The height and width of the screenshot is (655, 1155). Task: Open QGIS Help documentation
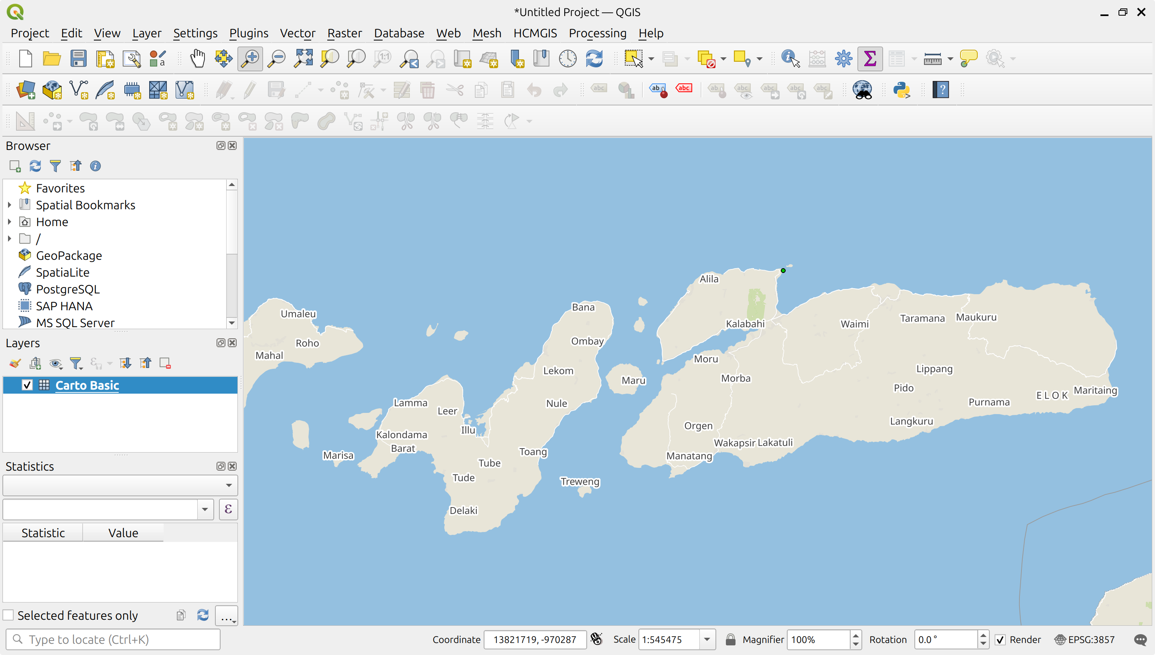tap(940, 90)
